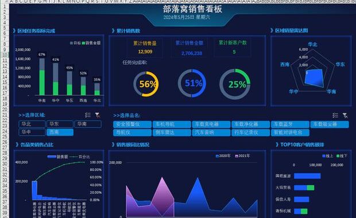
Task: Filter by product 车载净化器
Action: tap(251, 124)
